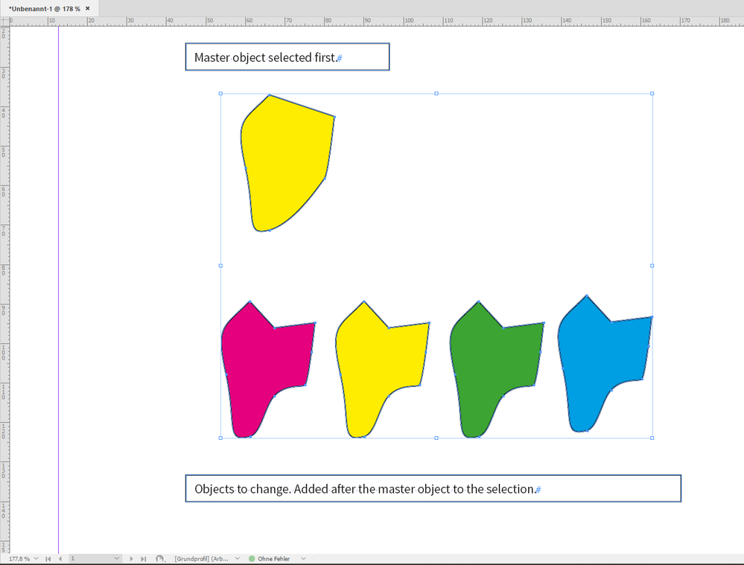Click the ruler origin corner box

pyautogui.click(x=4, y=21)
